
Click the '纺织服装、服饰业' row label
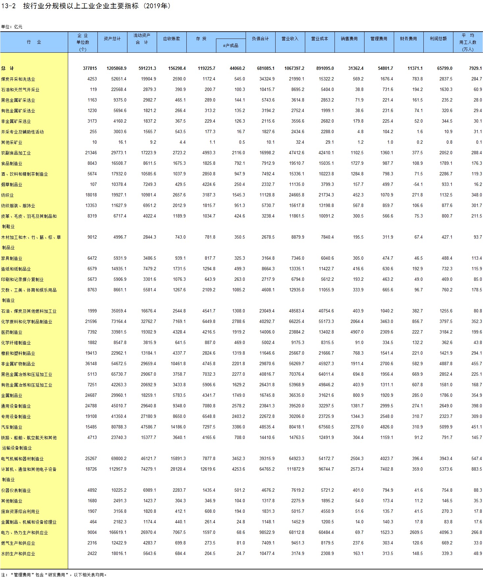point(18,206)
